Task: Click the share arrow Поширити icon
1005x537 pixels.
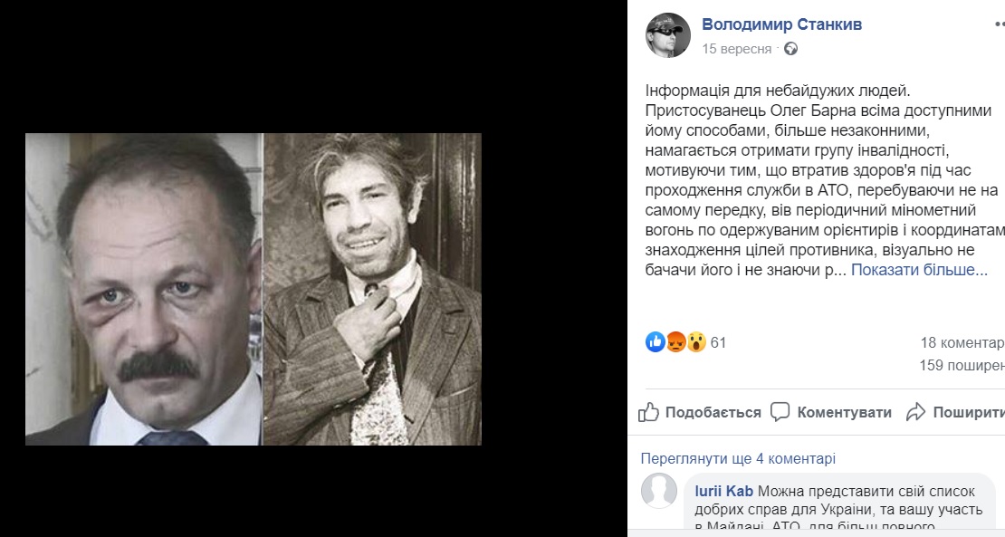Action: point(916,412)
